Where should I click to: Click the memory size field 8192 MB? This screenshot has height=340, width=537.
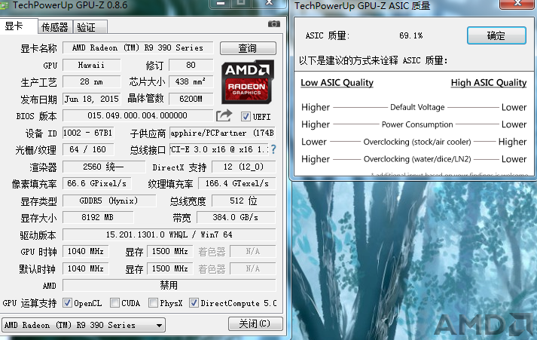(x=98, y=217)
